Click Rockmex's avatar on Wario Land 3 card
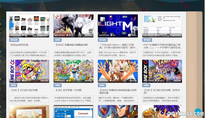The height and width of the screenshot is (118, 205). [172, 81]
